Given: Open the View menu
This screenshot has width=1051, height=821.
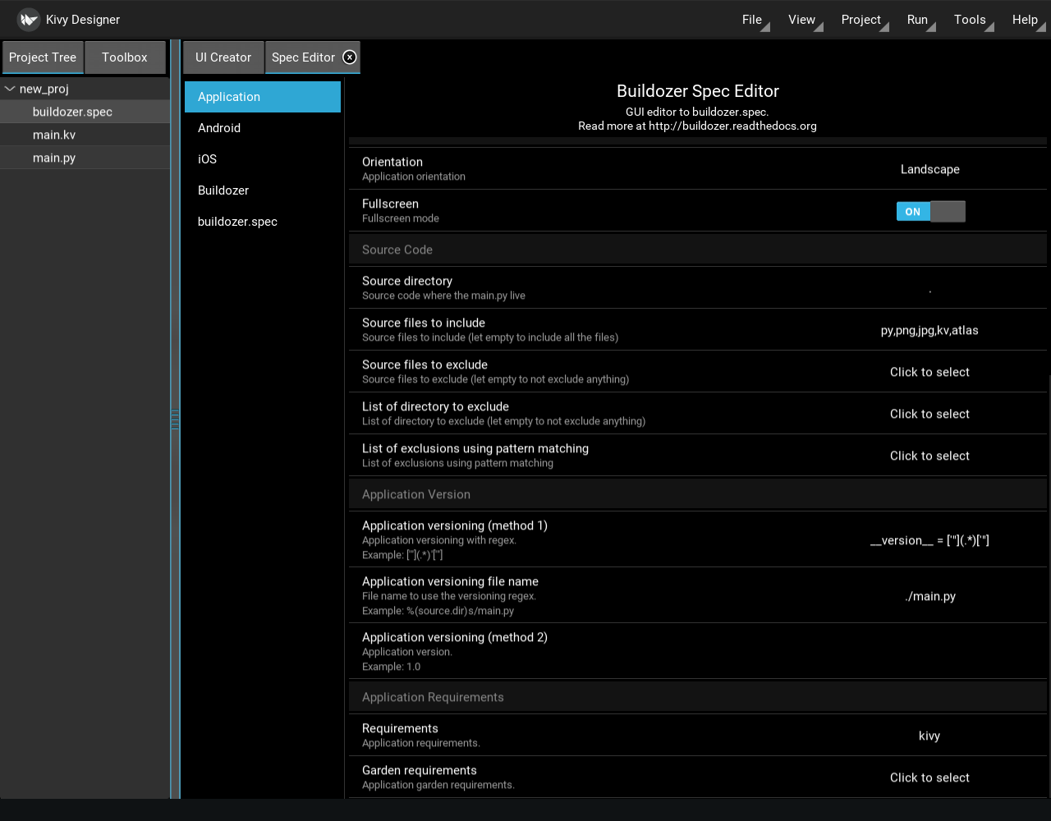Looking at the screenshot, I should pos(801,20).
